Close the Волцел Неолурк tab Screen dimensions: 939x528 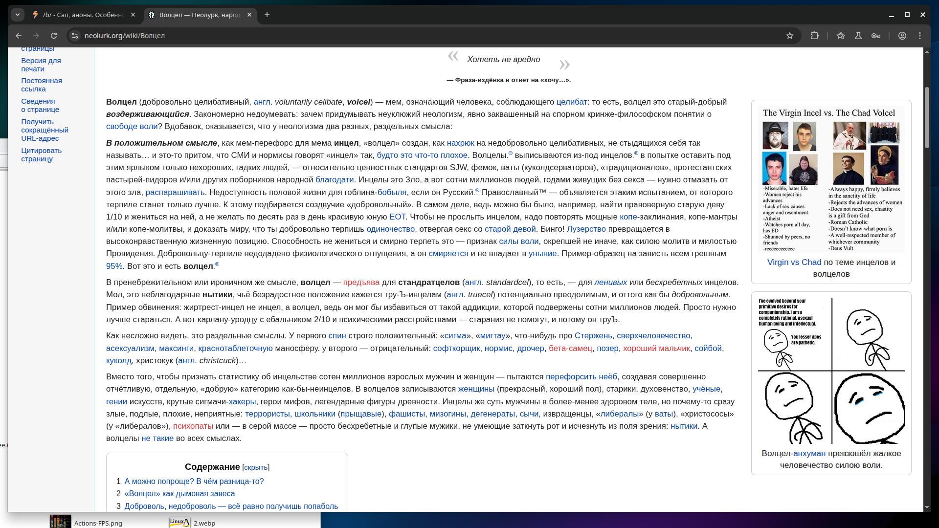point(249,15)
